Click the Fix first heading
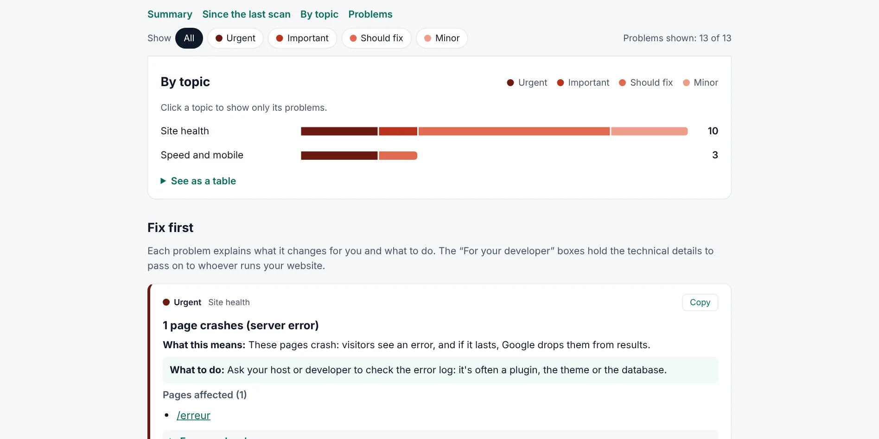Viewport: 879px width, 439px height. click(x=171, y=228)
